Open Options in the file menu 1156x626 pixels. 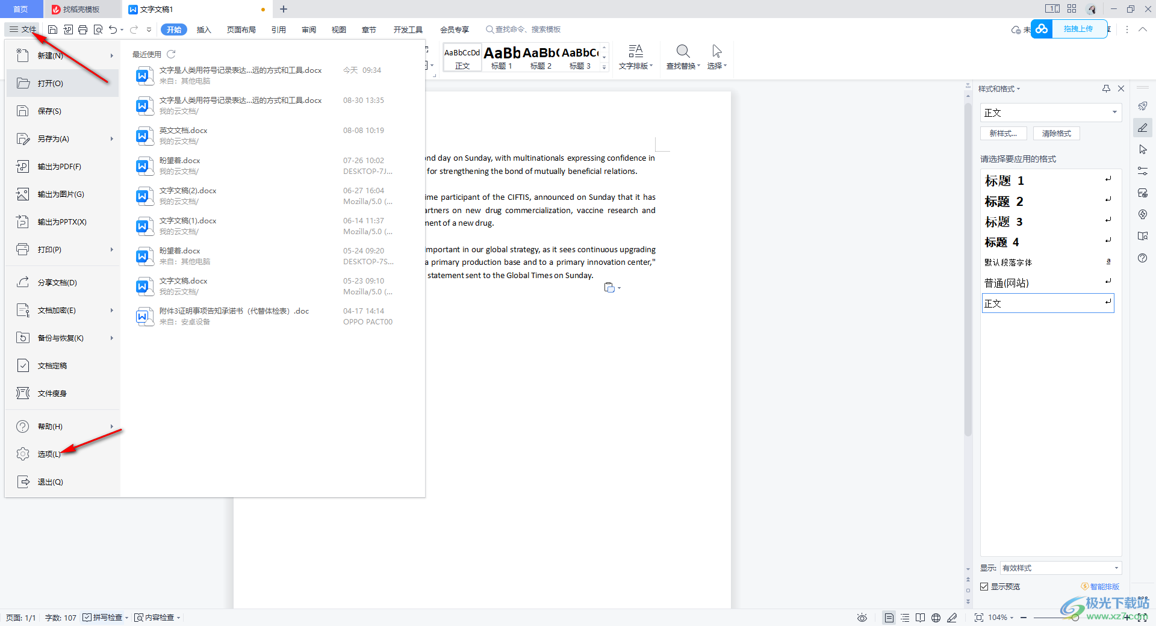[63, 454]
